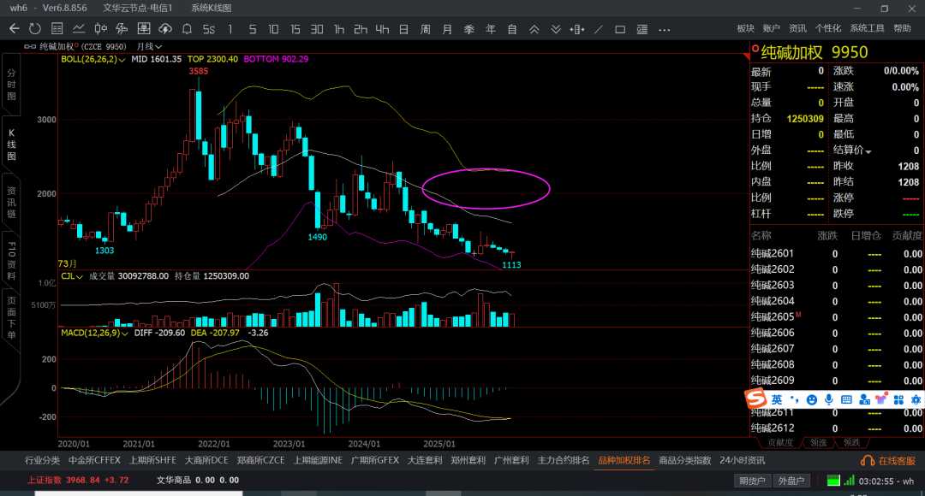Click the double up-arrow toolbar icon
The image size is (925, 496).
534,29
